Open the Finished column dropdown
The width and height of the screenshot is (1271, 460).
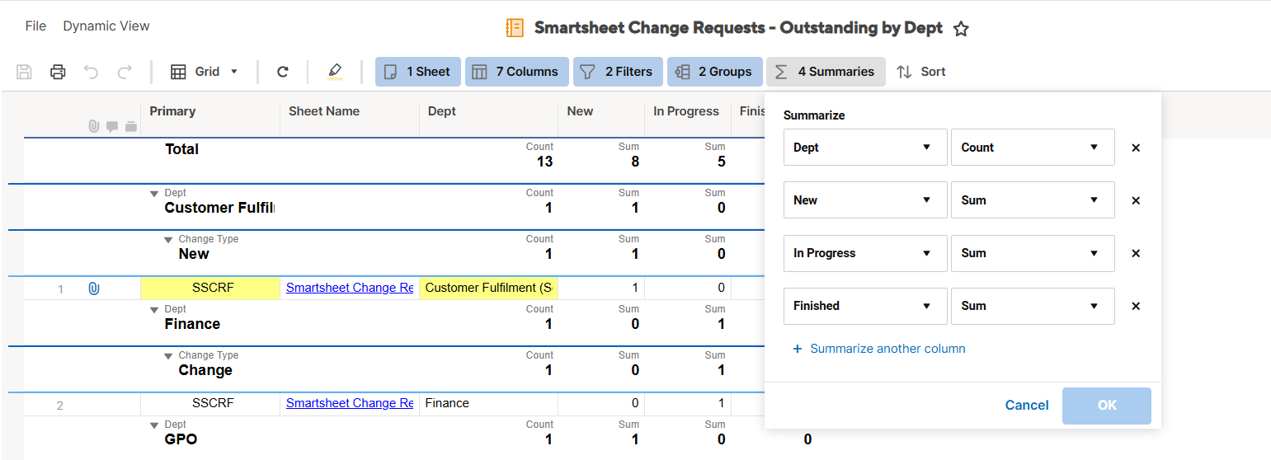(x=865, y=306)
